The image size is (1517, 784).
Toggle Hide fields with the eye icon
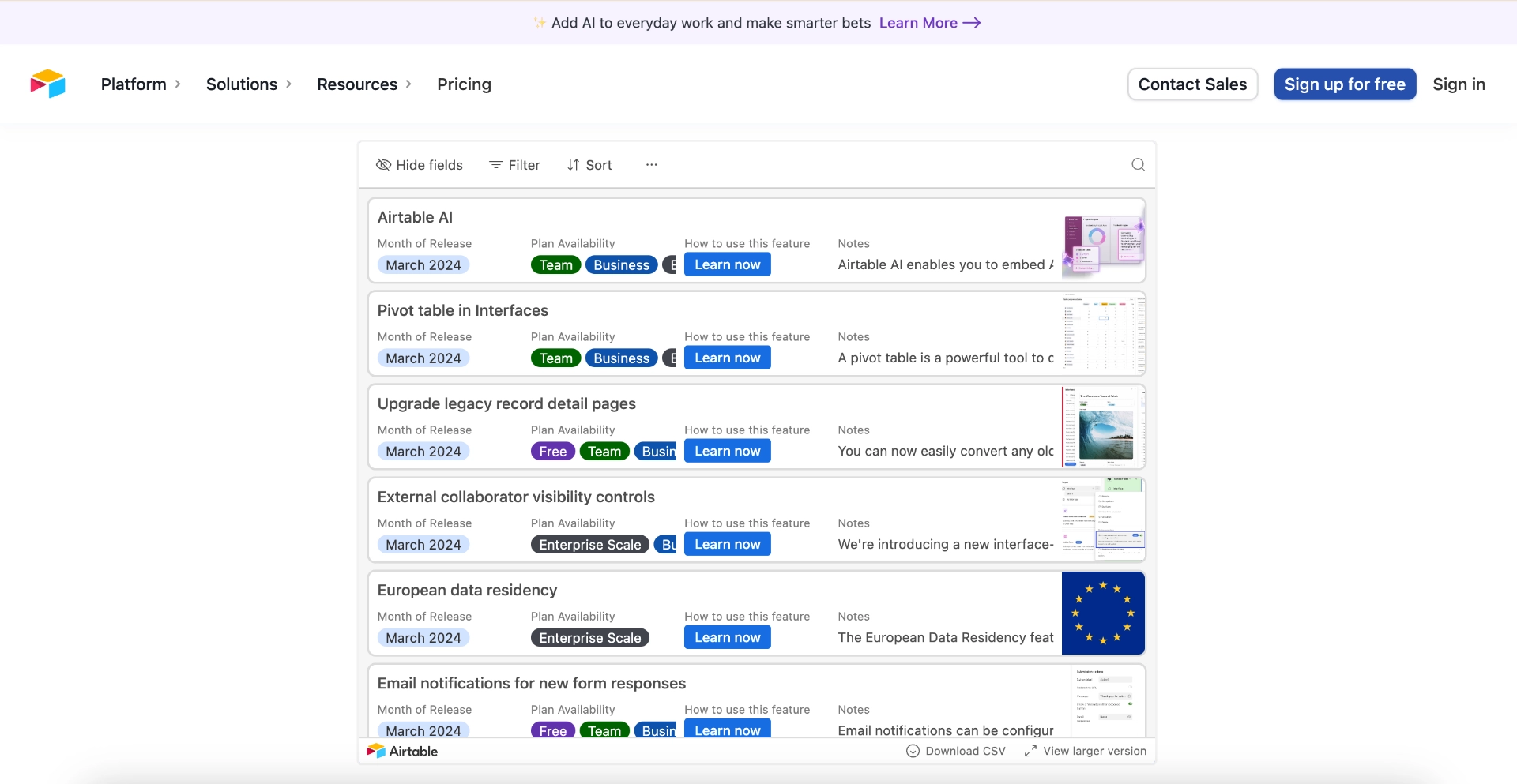click(419, 165)
